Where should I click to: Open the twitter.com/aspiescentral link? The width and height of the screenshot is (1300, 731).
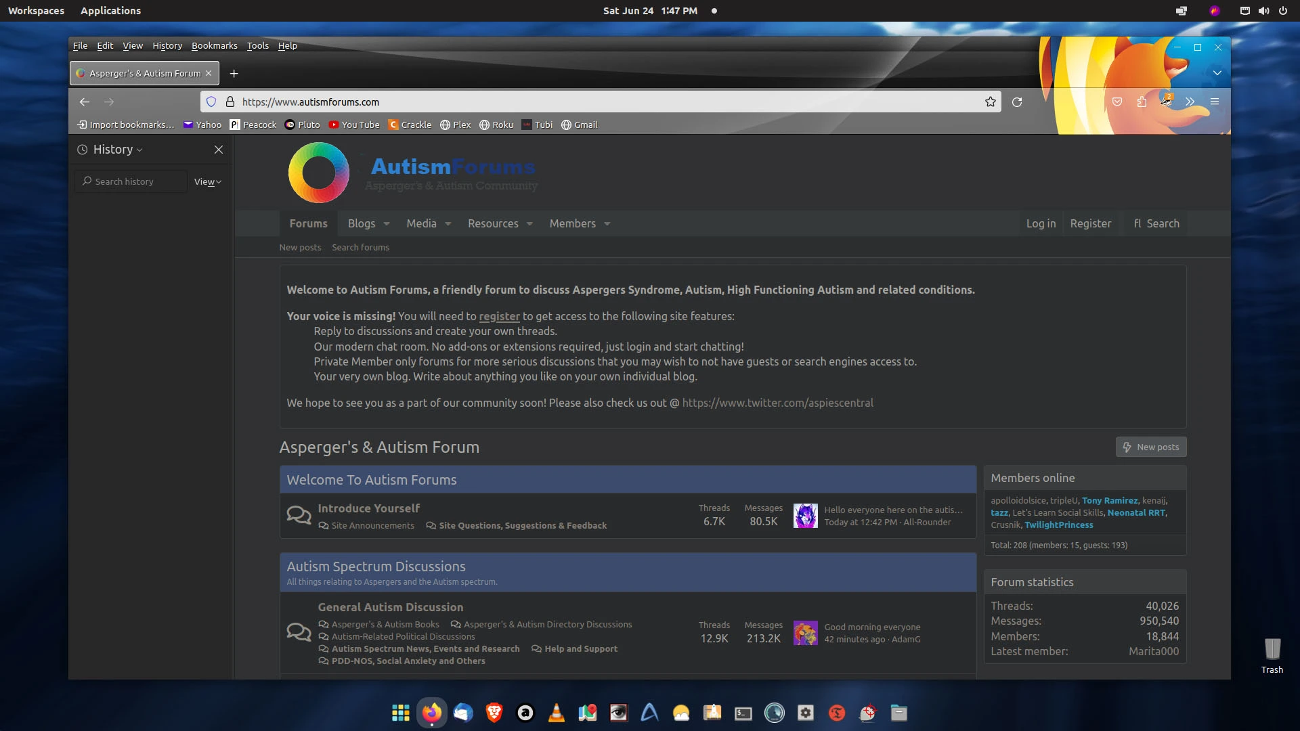[777, 403]
